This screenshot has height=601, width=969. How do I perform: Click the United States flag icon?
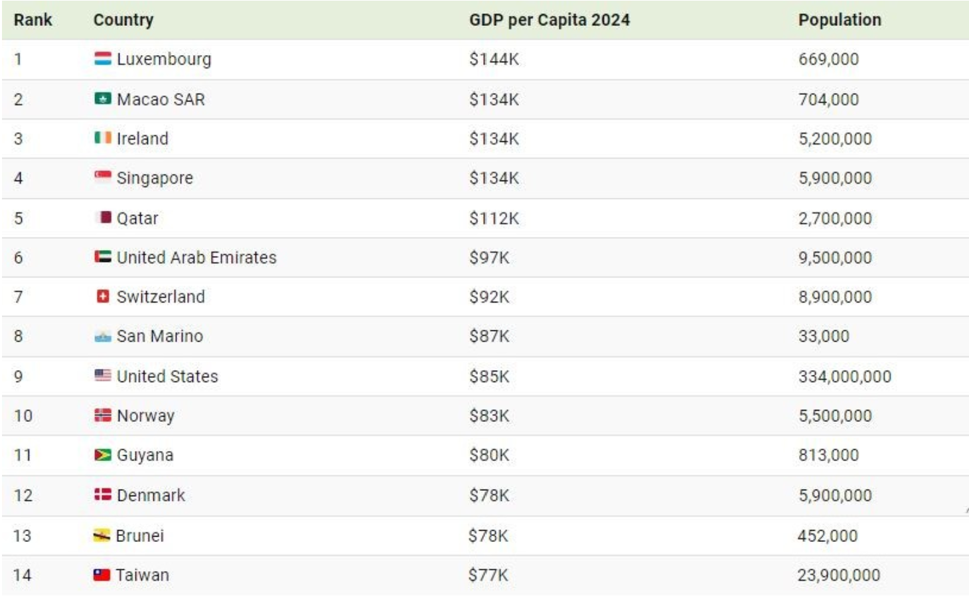102,376
